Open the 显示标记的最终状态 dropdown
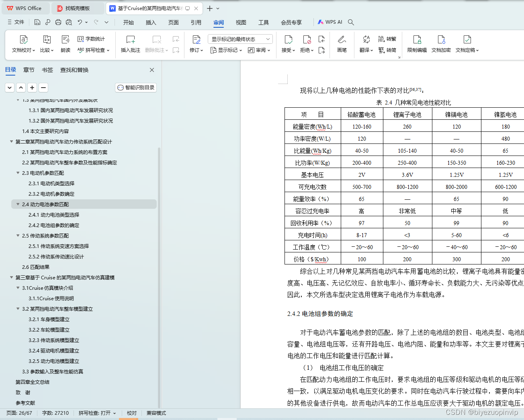Screen dimensions: 524x420 click(x=240, y=39)
